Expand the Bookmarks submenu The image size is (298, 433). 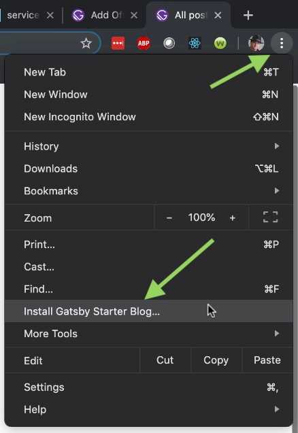click(x=149, y=191)
